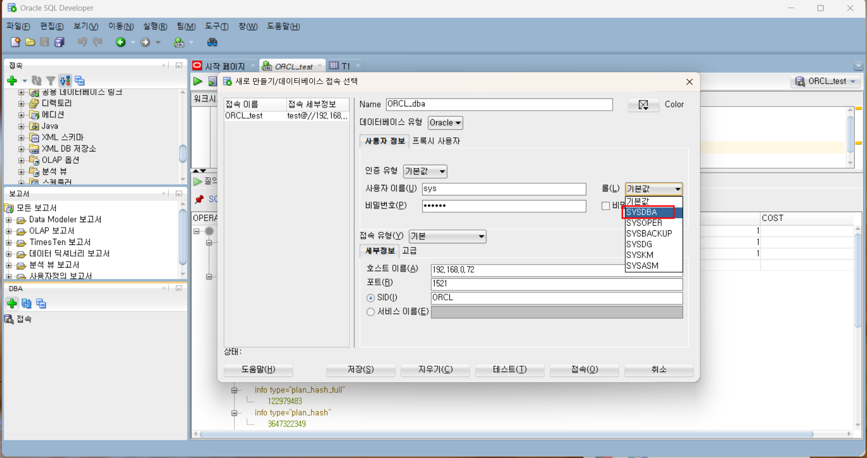This screenshot has width=867, height=458.
Task: Minimize the 보고서 panel with its minimize icon
Action: tap(179, 193)
